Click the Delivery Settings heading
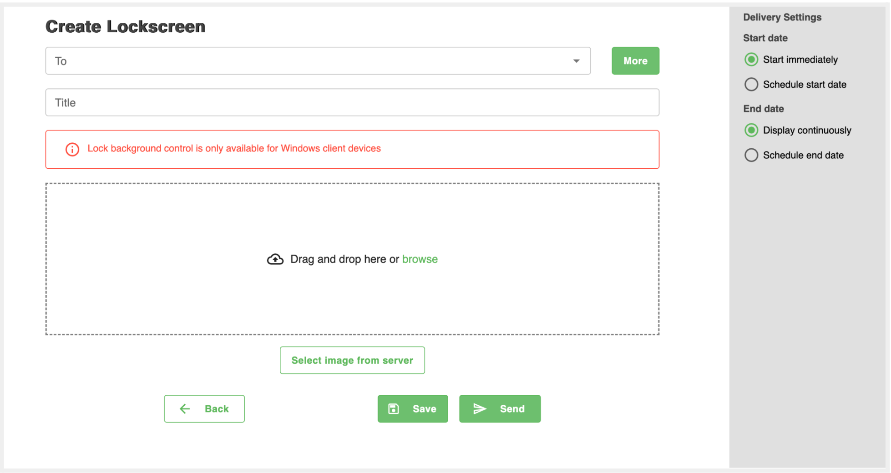This screenshot has width=891, height=473. click(x=782, y=17)
